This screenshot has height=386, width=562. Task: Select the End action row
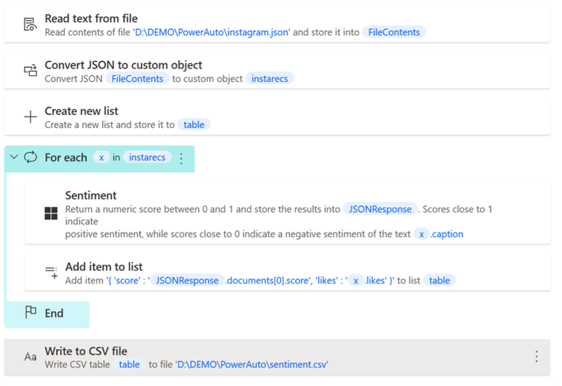point(53,314)
